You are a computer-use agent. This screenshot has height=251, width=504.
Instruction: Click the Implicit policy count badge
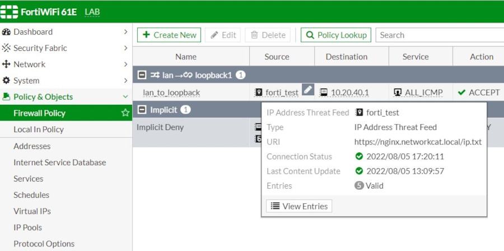point(185,110)
